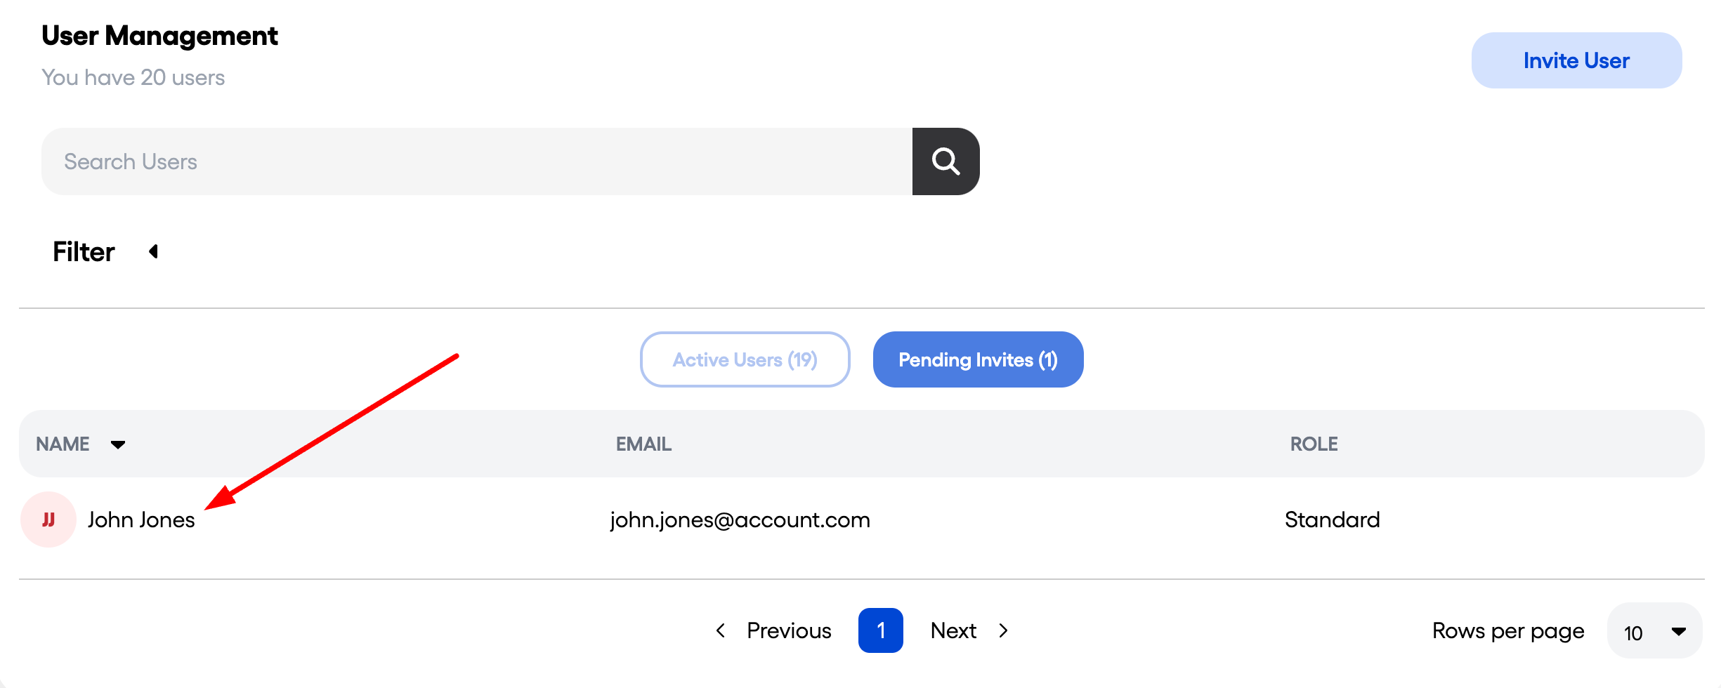Click the john.jones@account.com email
This screenshot has width=1721, height=688.
point(740,520)
